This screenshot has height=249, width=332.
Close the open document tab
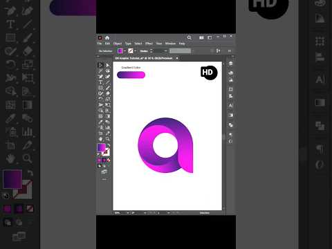pos(177,58)
